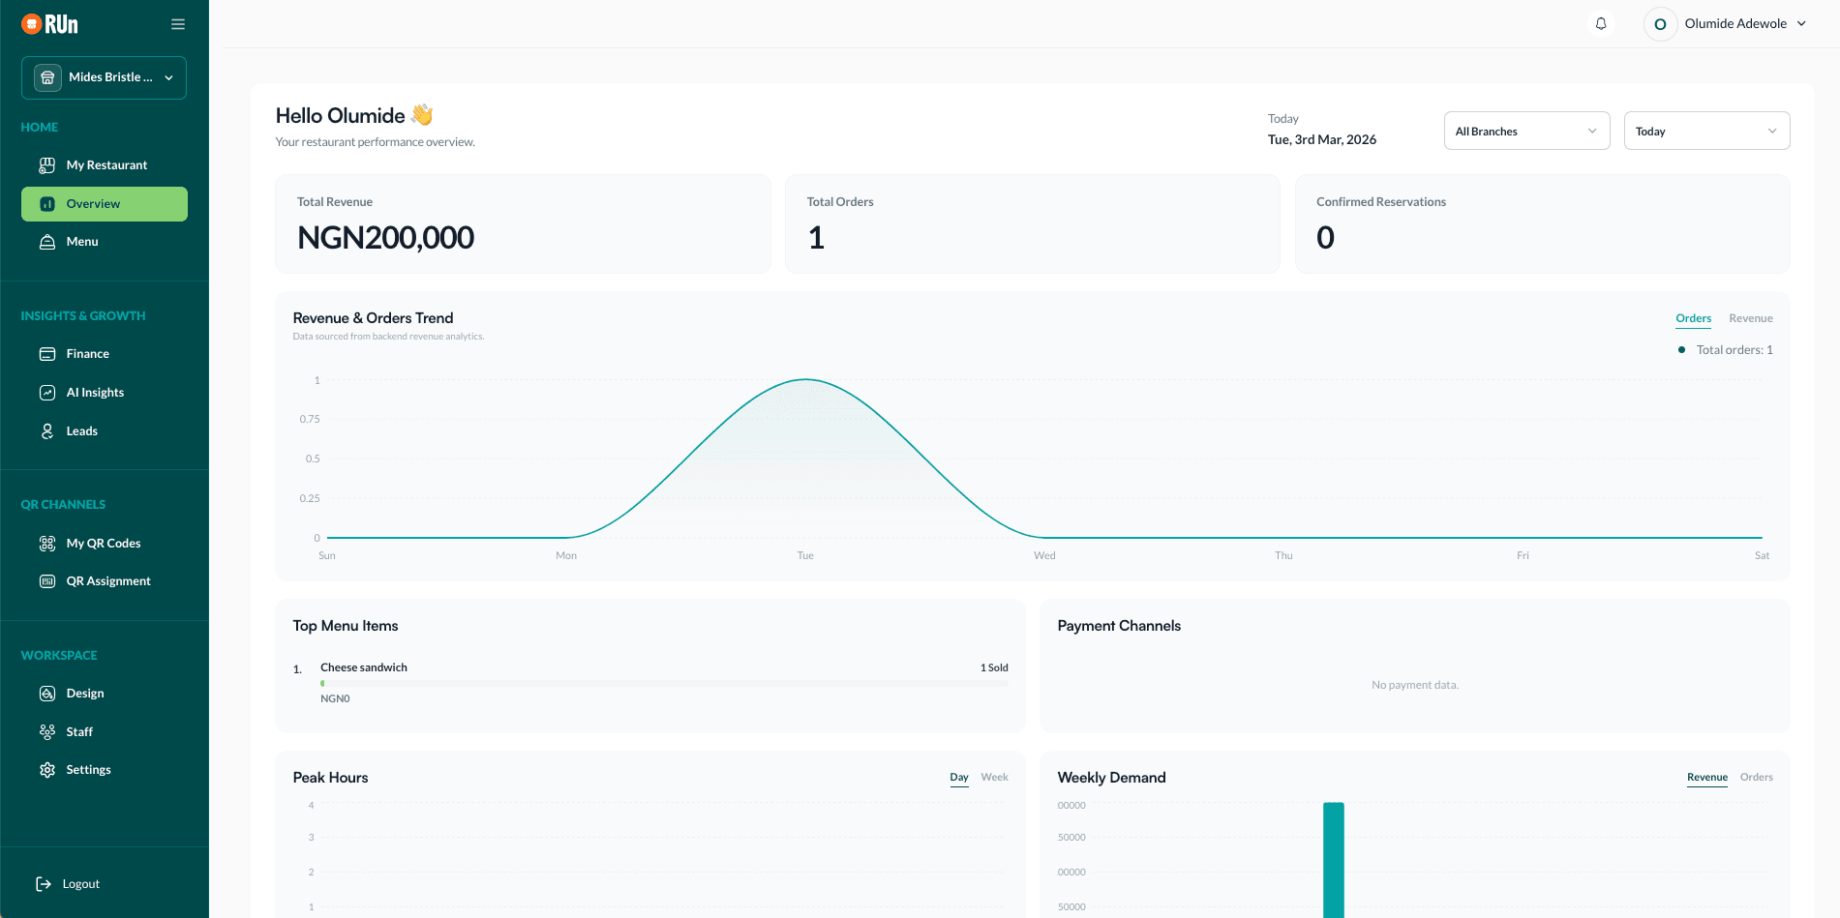Click the My QR Codes icon
Screen dimensions: 1840x918
coord(46,543)
